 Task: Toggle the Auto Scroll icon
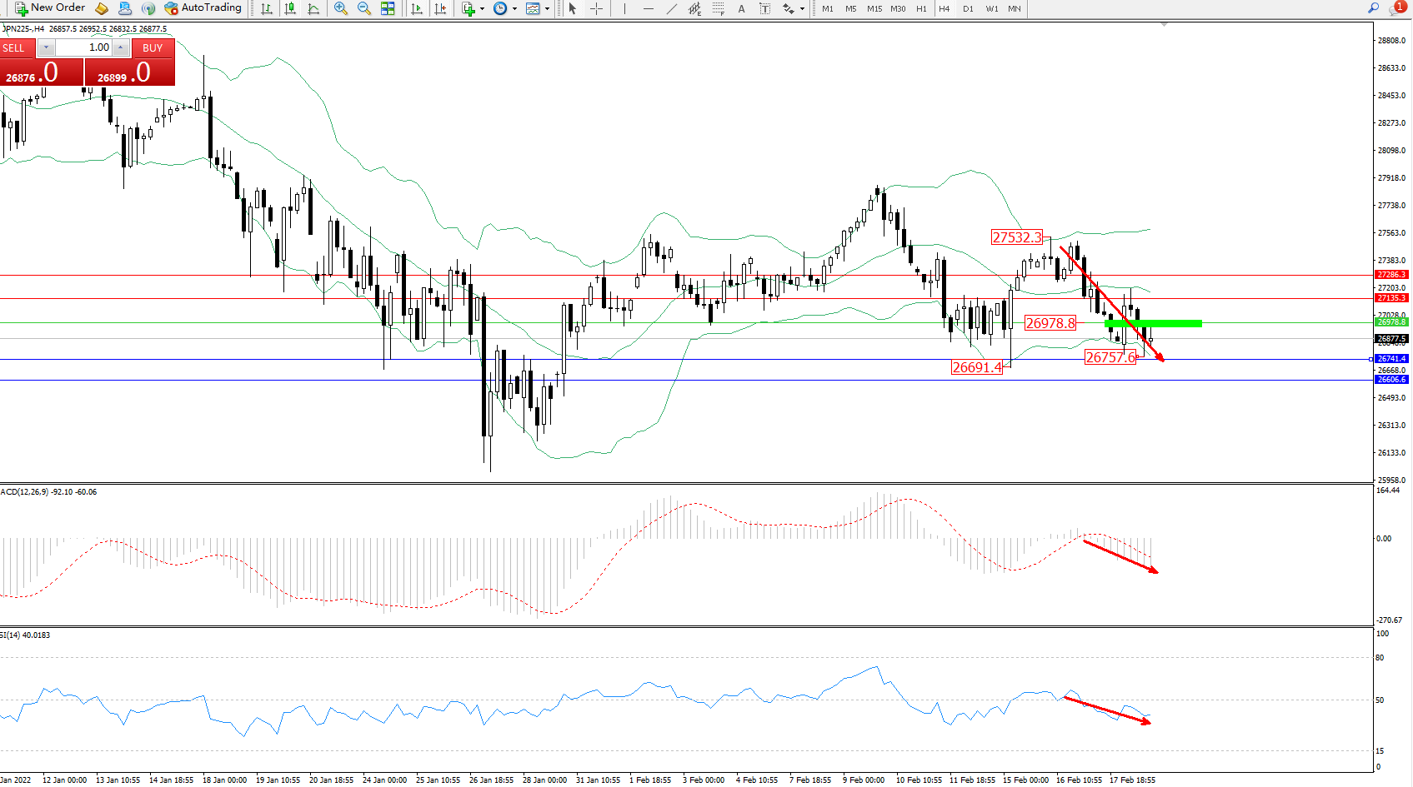(x=417, y=8)
